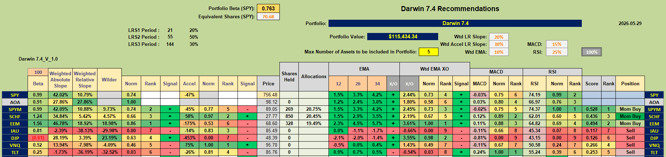Image resolution: width=666 pixels, height=157 pixels.
Task: Select SCHF shares held 850
Action: pos(289,116)
